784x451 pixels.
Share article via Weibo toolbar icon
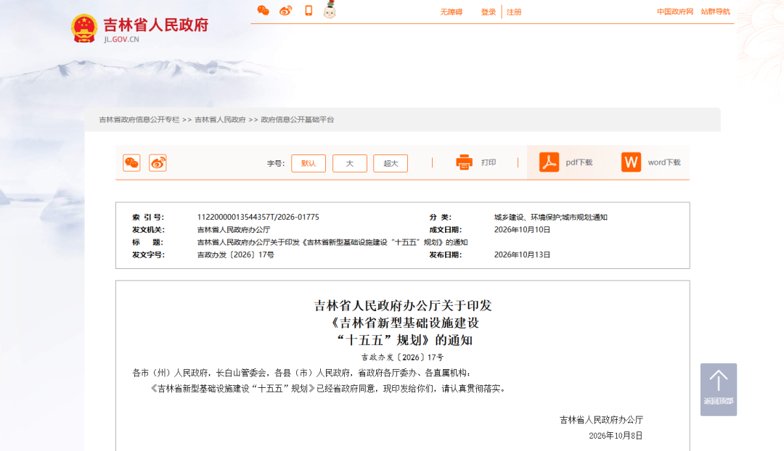(158, 163)
